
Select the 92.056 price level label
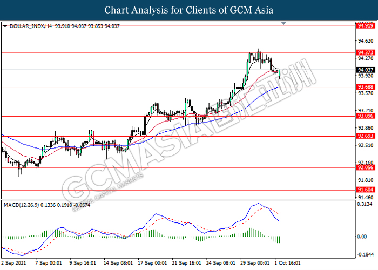[366, 167]
